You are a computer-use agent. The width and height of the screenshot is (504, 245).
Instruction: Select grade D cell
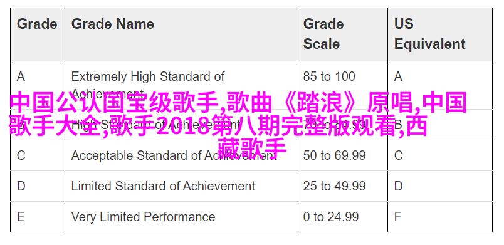37,186
